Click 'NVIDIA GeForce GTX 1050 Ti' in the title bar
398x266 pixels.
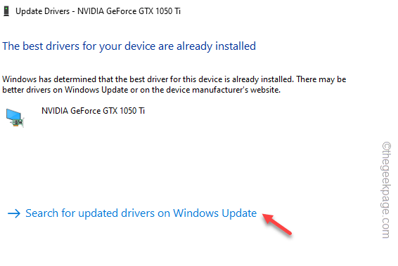point(129,11)
